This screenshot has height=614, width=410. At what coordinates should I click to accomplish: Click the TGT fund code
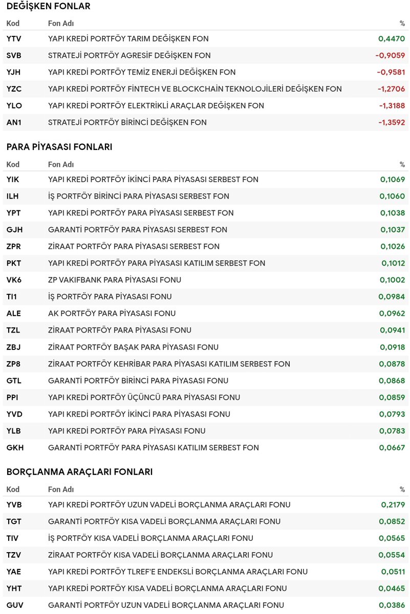tap(14, 521)
